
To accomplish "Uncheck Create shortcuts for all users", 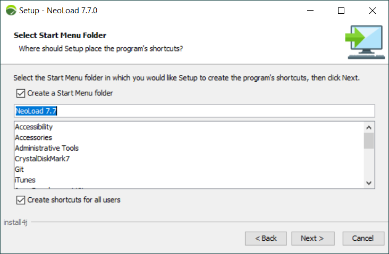I will point(21,200).
